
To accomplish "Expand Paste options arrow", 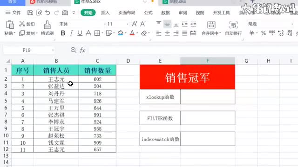I will [x=14, y=33].
